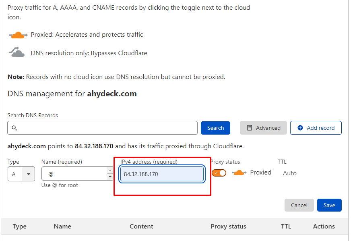Click the gray DNS-only cloud icon

(17, 52)
